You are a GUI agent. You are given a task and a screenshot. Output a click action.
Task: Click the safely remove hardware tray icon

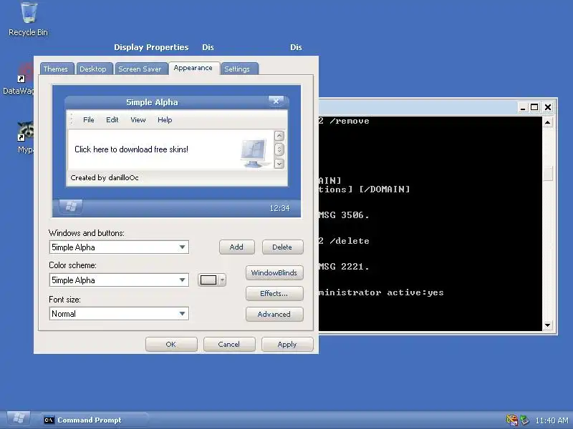(525, 420)
